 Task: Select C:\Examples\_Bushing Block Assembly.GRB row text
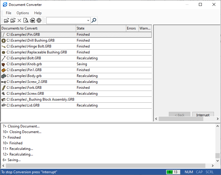pyautogui.click(x=40, y=99)
